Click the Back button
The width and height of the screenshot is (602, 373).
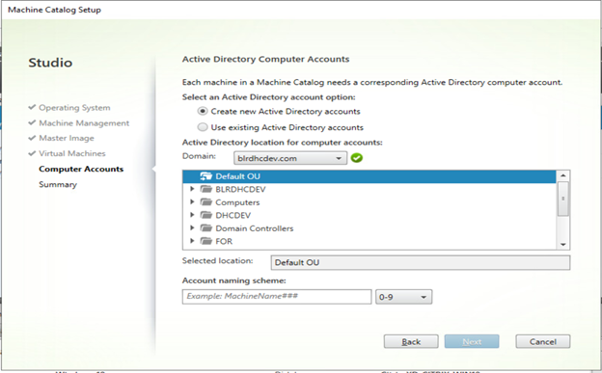411,341
